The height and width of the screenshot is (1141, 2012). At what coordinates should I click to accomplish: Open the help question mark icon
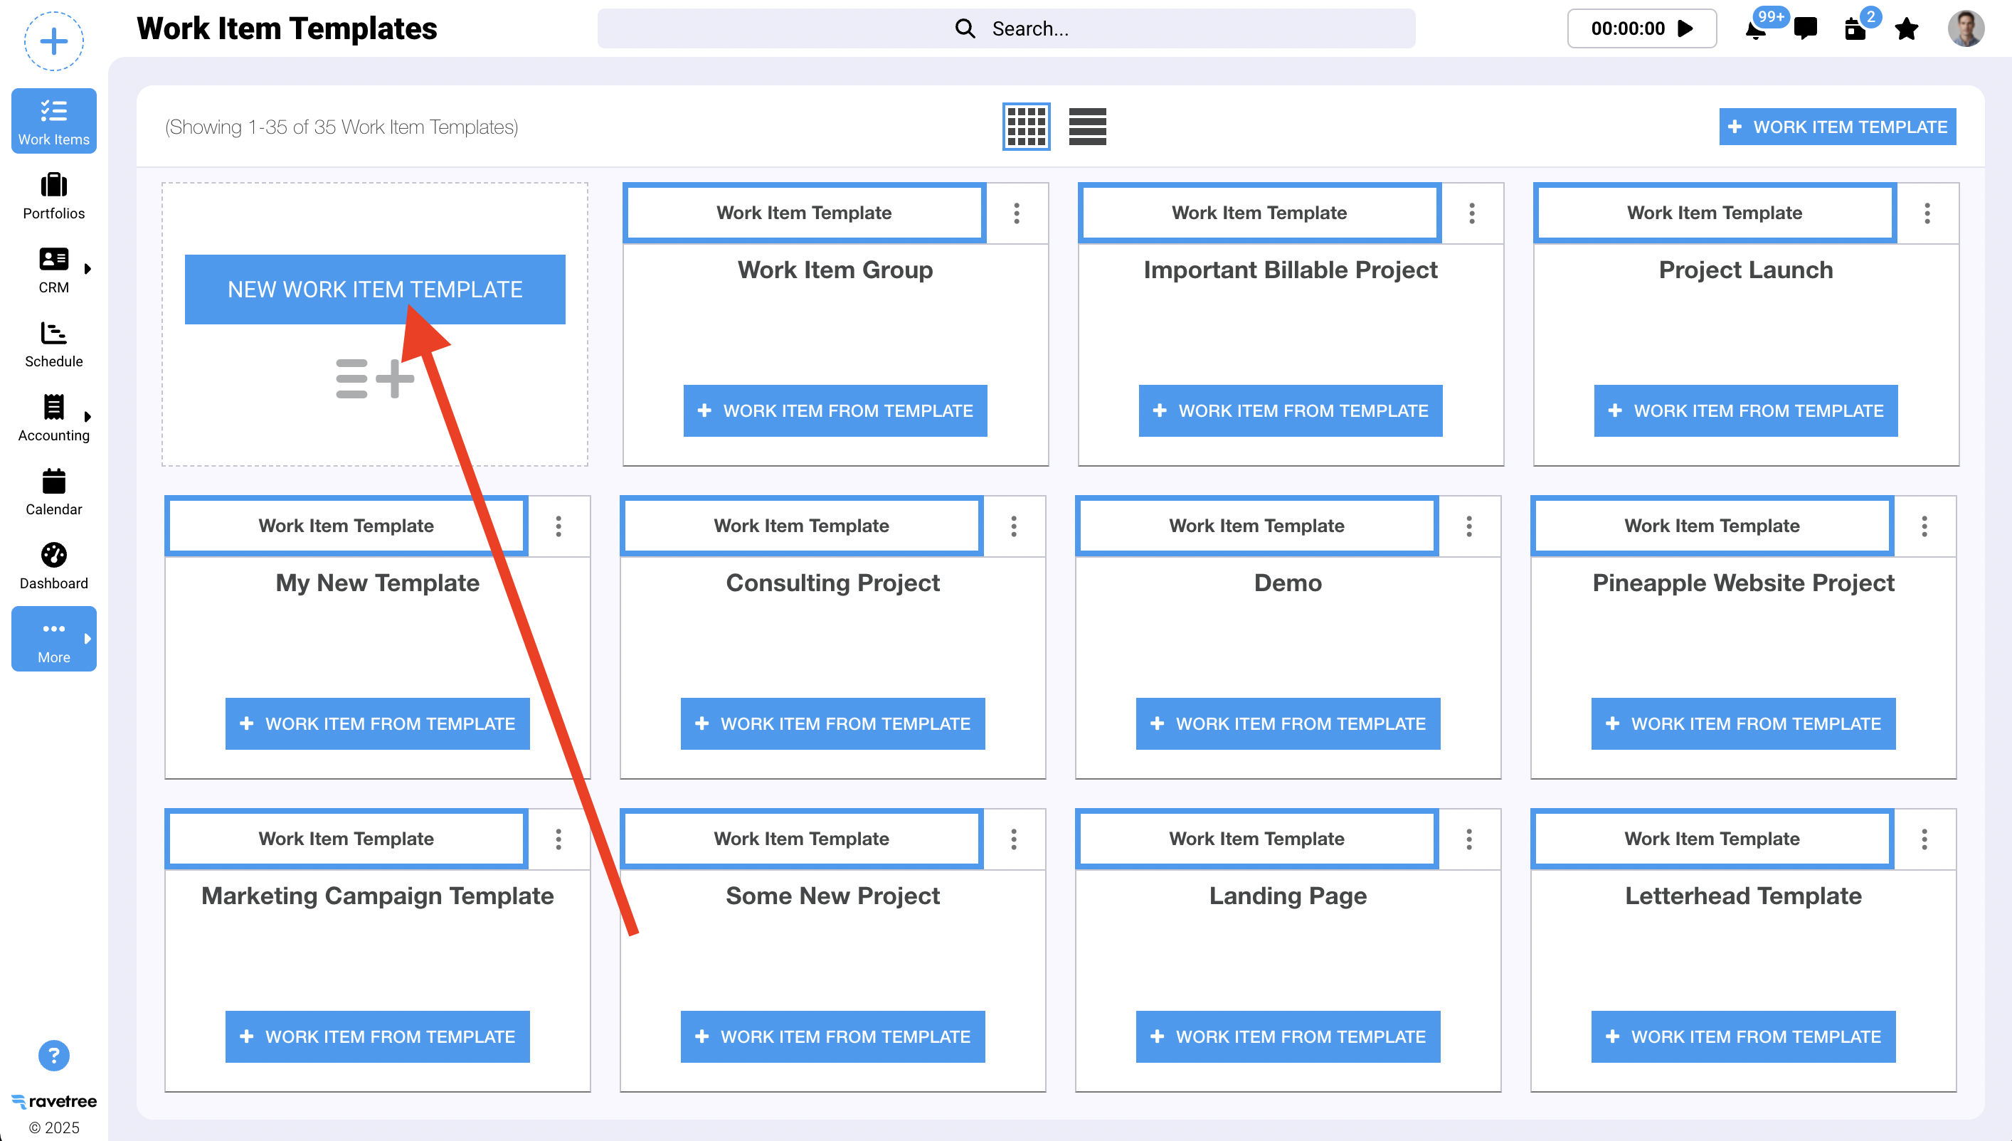(53, 1056)
